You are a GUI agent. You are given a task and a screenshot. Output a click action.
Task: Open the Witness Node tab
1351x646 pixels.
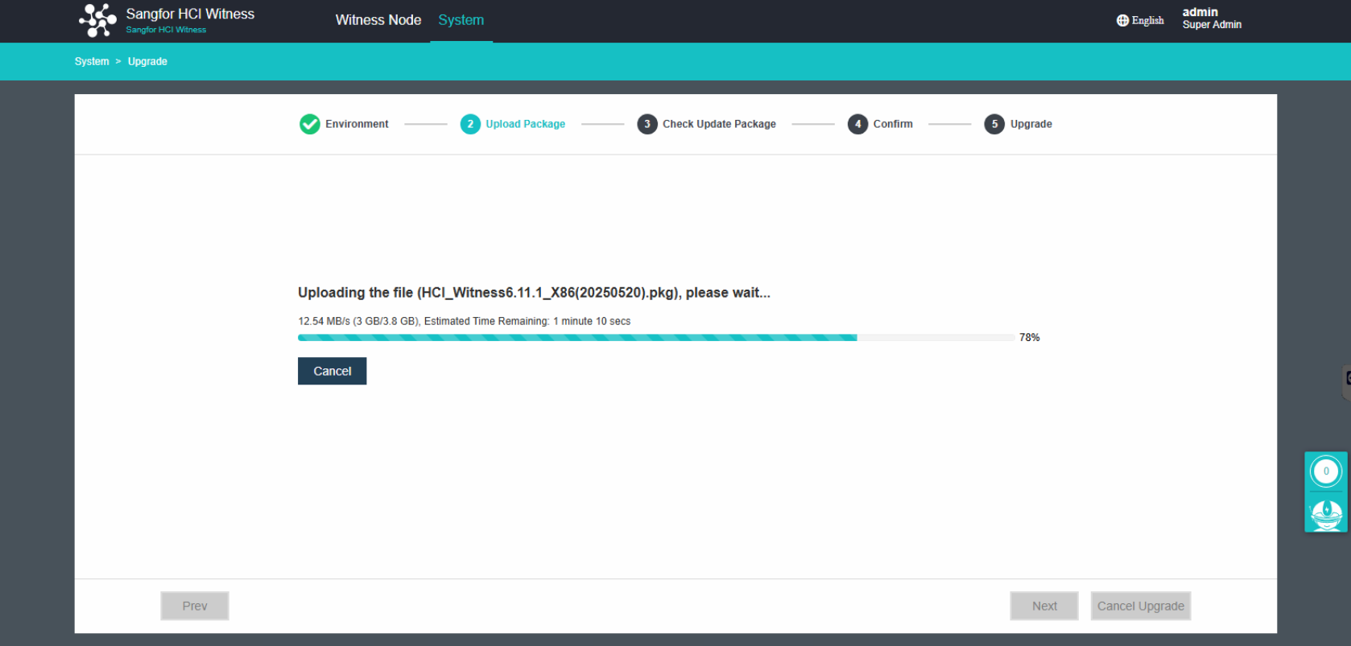point(378,20)
